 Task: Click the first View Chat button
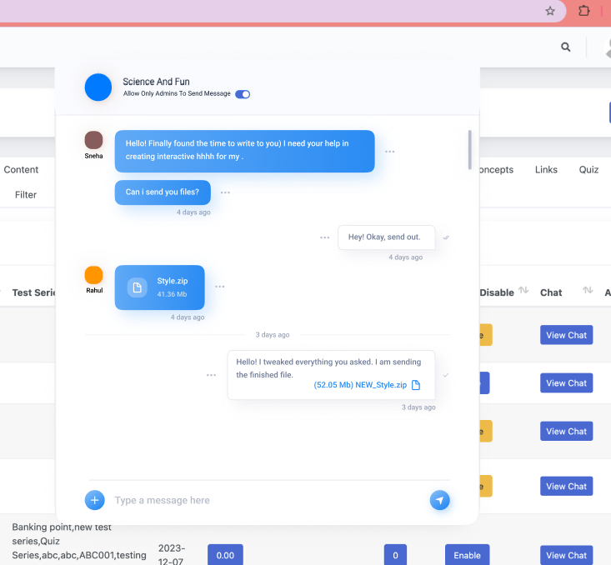pos(566,335)
